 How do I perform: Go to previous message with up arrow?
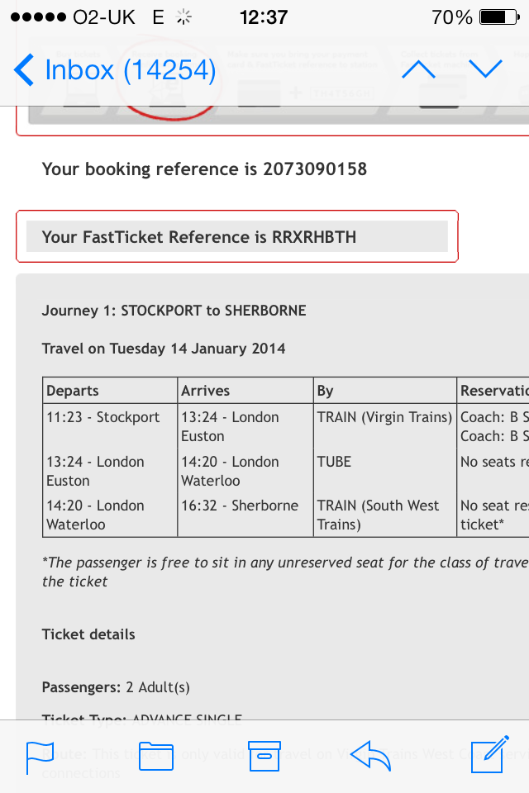pos(418,70)
